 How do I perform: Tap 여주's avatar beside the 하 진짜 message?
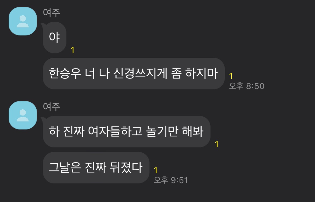click(x=23, y=115)
